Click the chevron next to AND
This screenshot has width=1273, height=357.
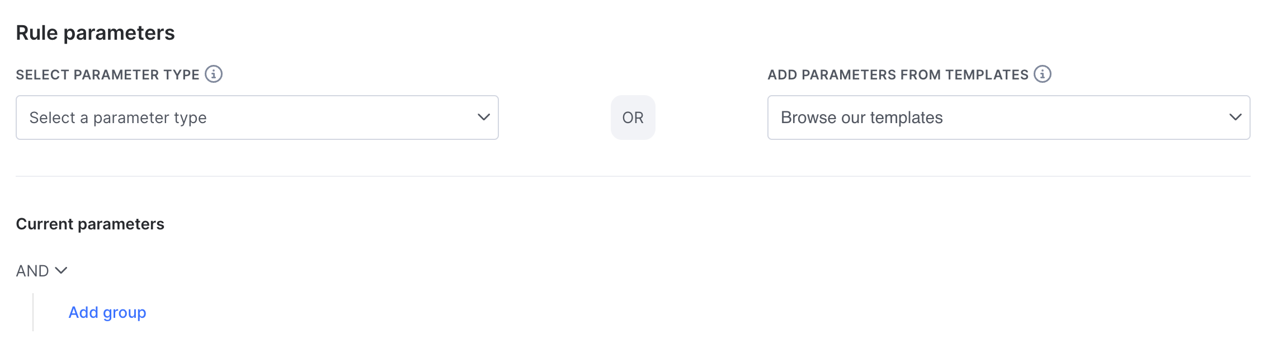(62, 271)
